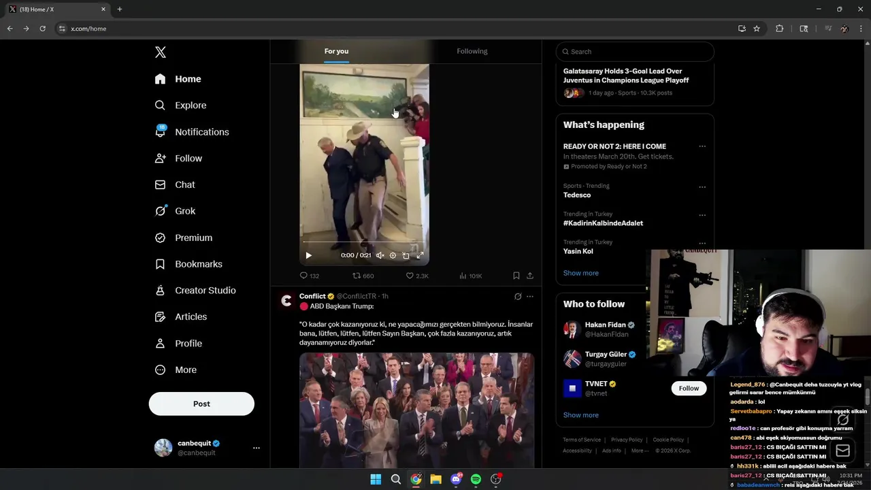Open #KadirinKalbindeAdalet trending topic
871x490 pixels.
(603, 223)
